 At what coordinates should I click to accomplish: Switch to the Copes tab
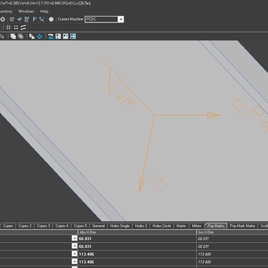pyautogui.click(x=8, y=226)
